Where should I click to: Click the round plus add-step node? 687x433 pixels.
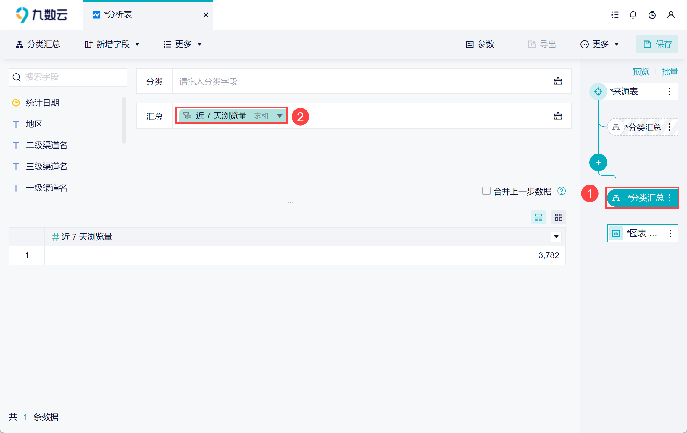pyautogui.click(x=598, y=162)
